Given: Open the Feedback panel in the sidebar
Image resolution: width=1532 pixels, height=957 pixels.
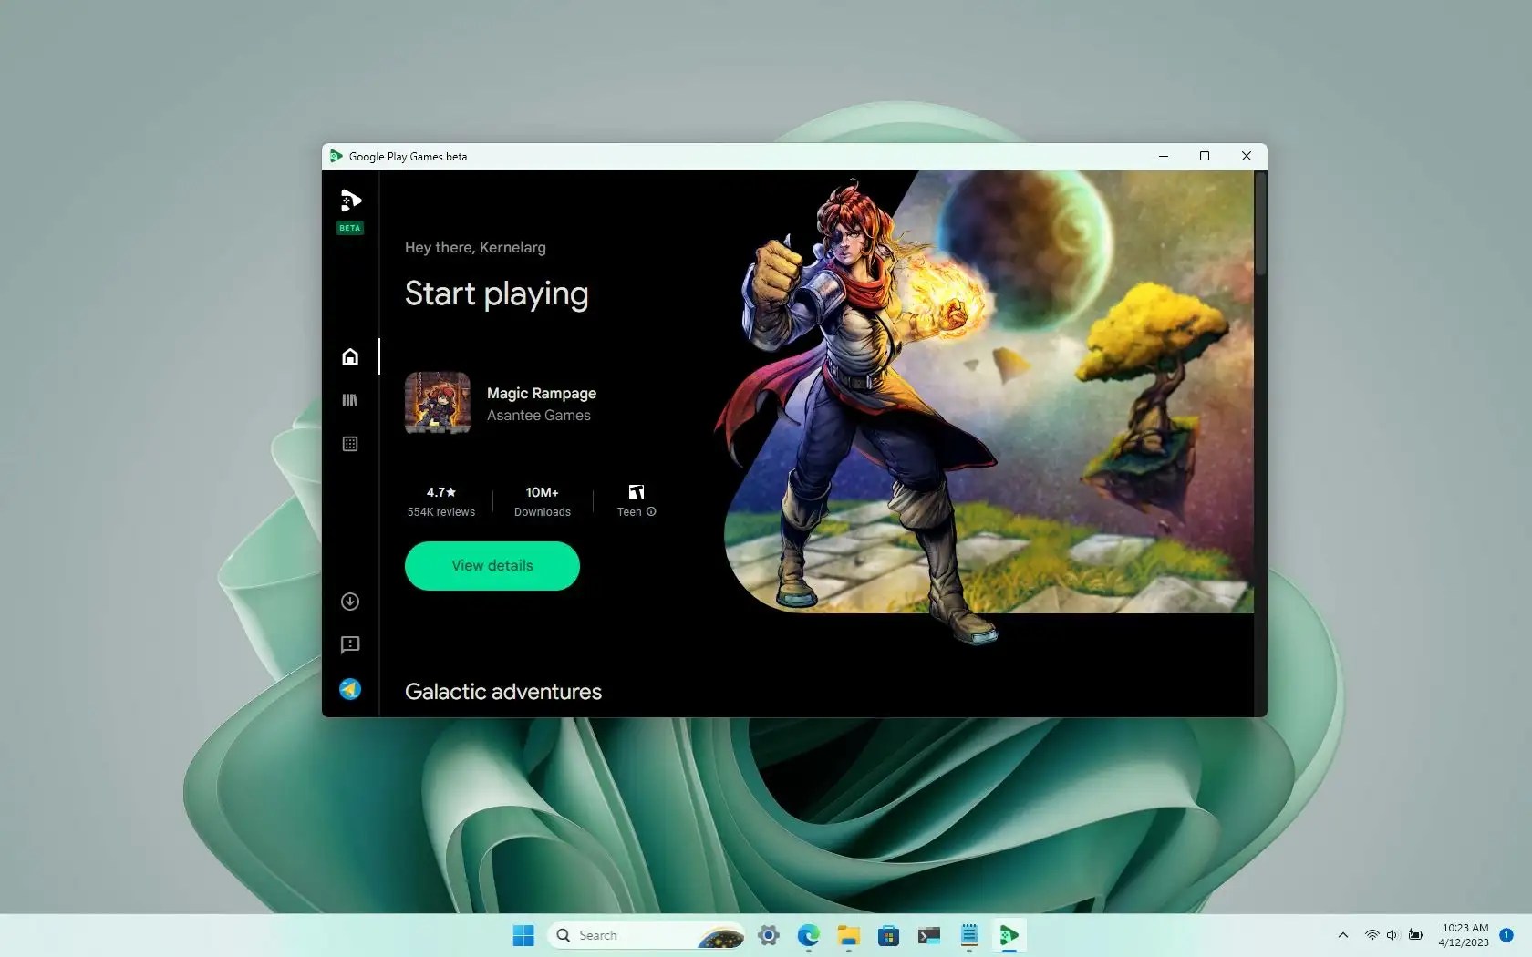Looking at the screenshot, I should tap(349, 645).
